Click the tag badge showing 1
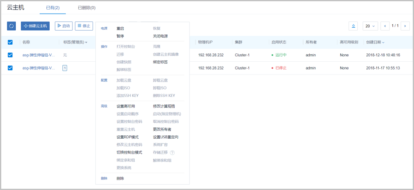414x190 pixels. (x=65, y=68)
